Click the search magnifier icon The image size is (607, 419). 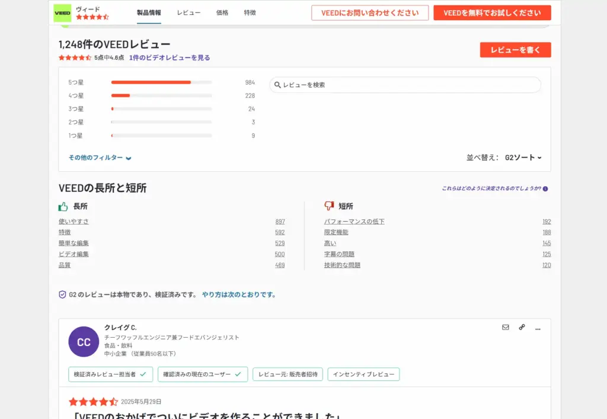point(277,85)
